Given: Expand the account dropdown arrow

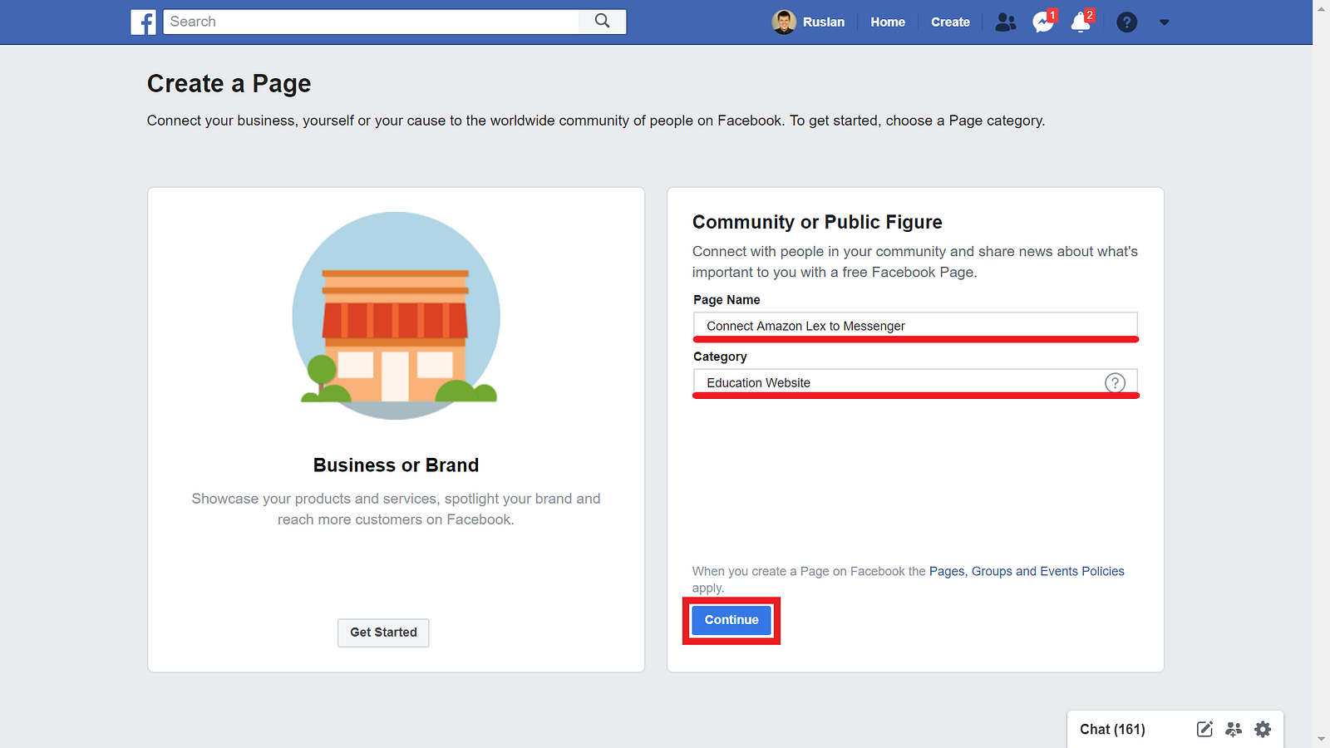Looking at the screenshot, I should click(x=1164, y=22).
